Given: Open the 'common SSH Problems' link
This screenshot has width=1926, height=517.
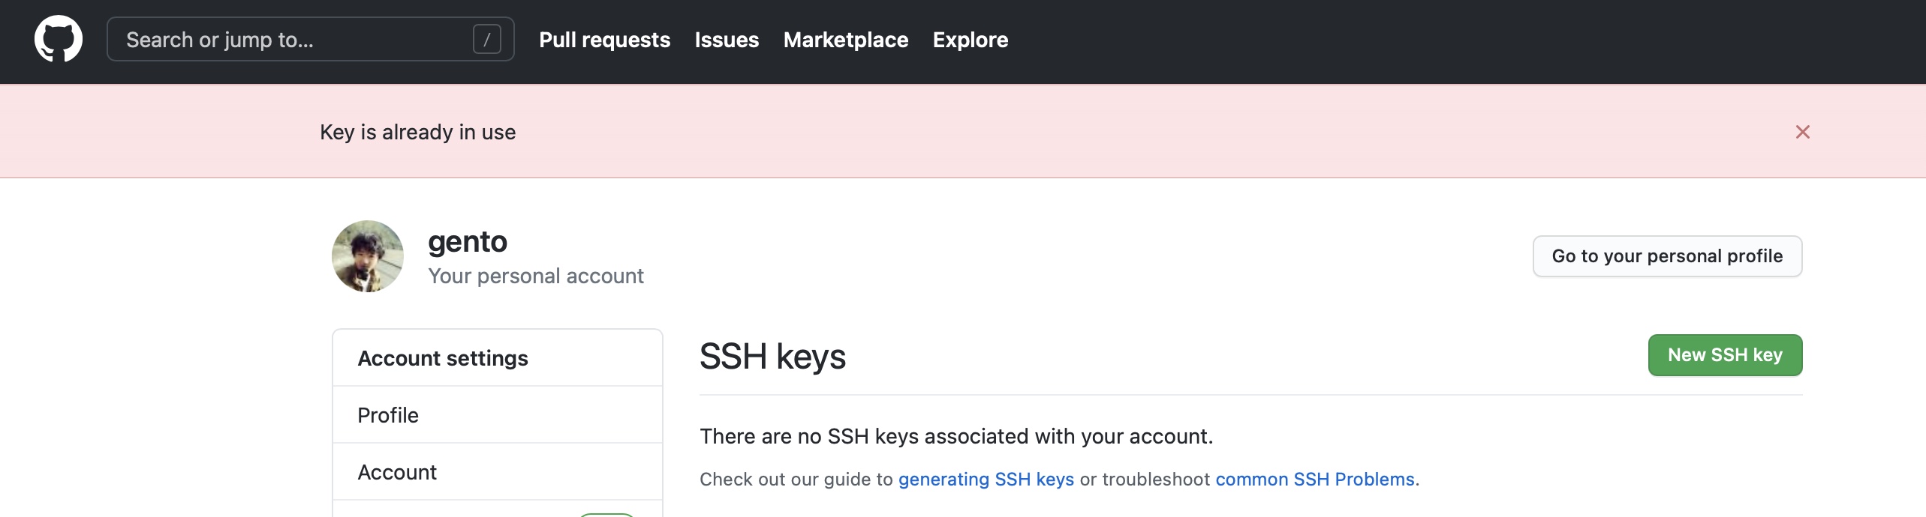Looking at the screenshot, I should (x=1314, y=480).
